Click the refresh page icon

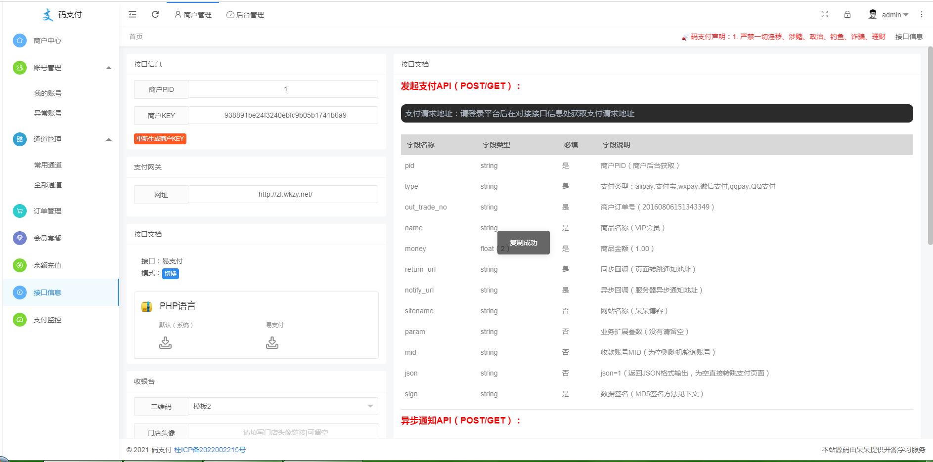click(x=155, y=15)
